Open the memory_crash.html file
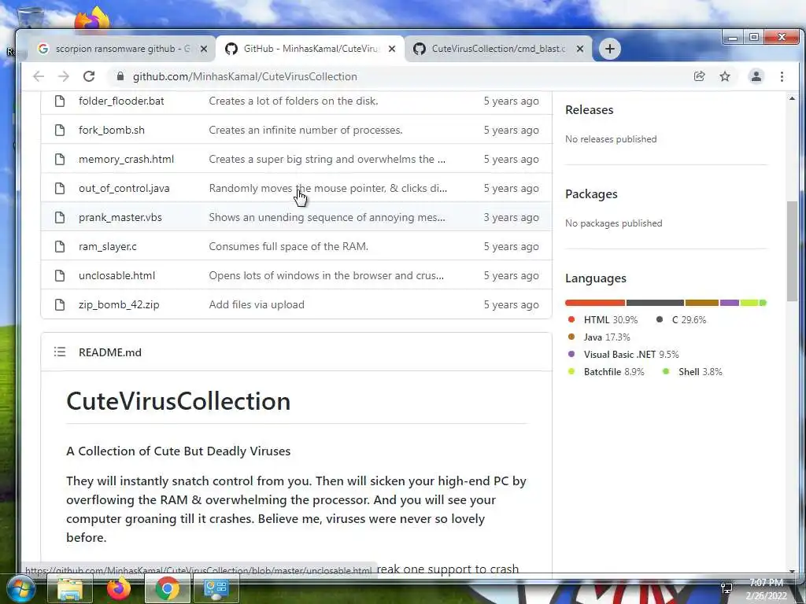Screen dimensions: 806x604 (126, 159)
